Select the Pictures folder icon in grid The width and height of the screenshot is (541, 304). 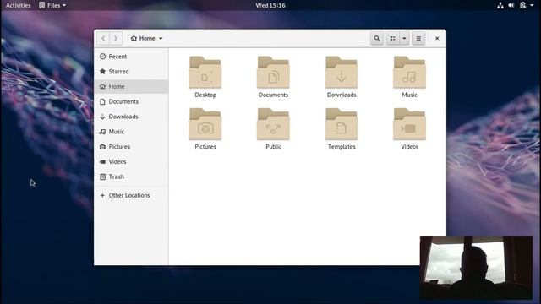point(205,124)
